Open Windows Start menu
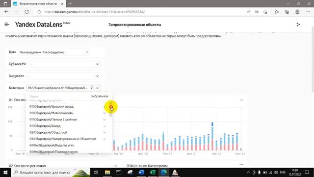 point(5,173)
